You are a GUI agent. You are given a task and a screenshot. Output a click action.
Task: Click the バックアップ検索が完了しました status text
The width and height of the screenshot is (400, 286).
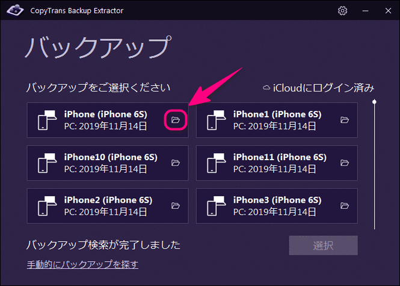coord(103,245)
